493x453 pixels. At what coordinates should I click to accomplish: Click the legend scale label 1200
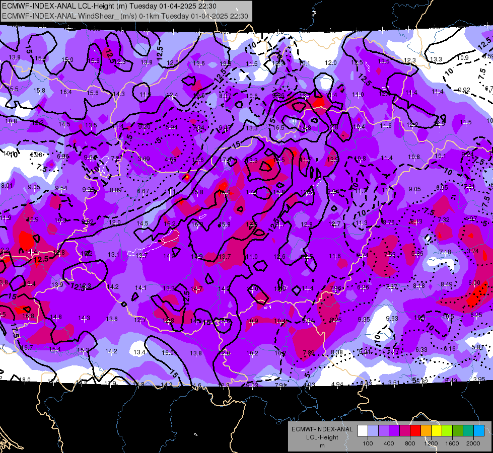coord(431,443)
